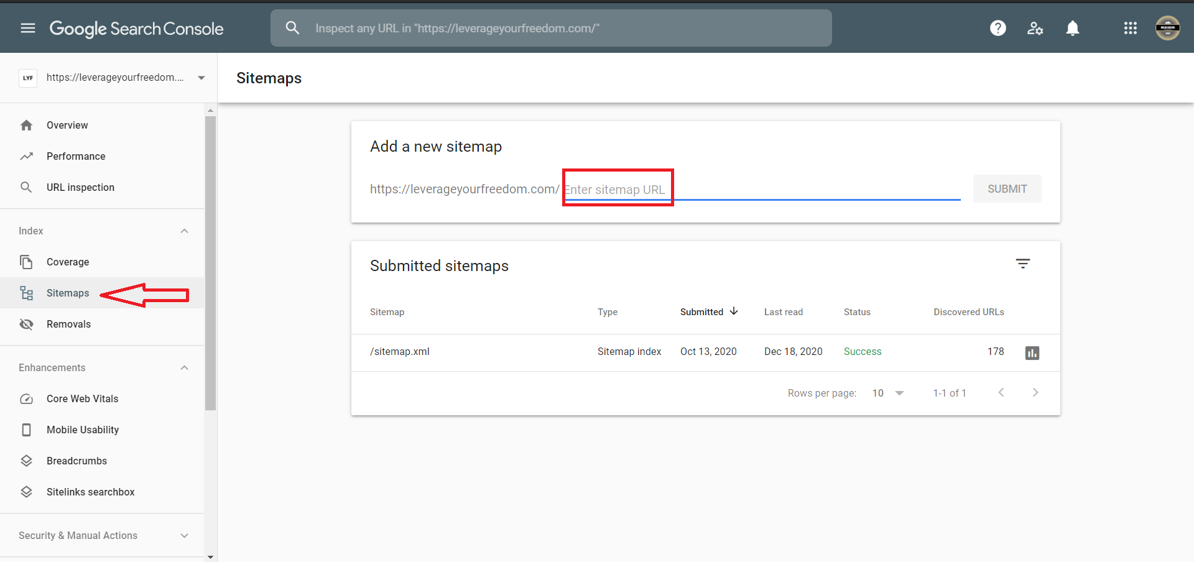The height and width of the screenshot is (562, 1194).
Task: Expand Security & Manual Actions section
Action: pos(184,535)
